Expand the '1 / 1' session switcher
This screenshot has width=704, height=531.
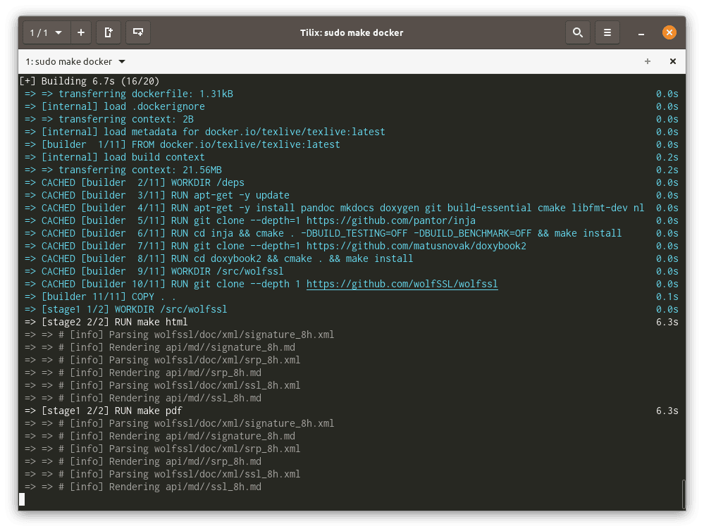(46, 32)
